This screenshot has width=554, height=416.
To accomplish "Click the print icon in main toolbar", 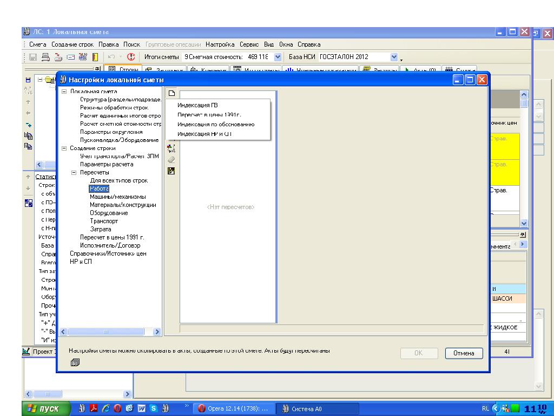I will tap(46, 57).
